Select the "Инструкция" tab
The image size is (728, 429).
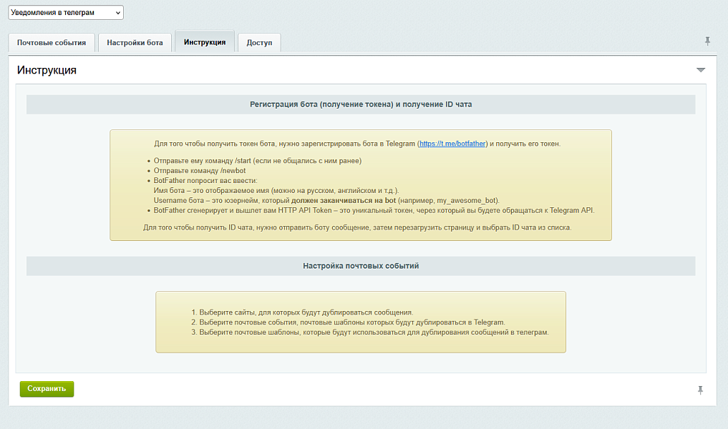coord(205,42)
